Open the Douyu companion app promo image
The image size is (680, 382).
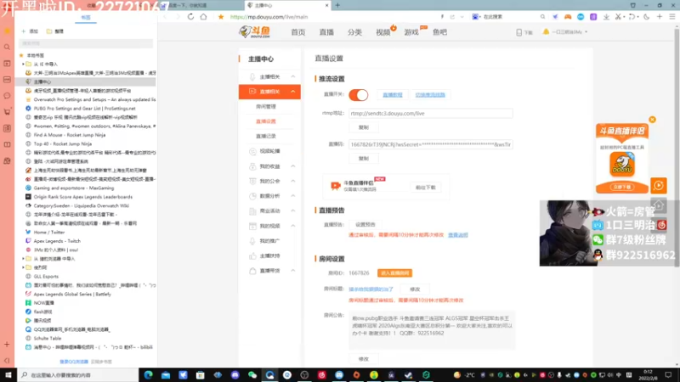point(622,159)
